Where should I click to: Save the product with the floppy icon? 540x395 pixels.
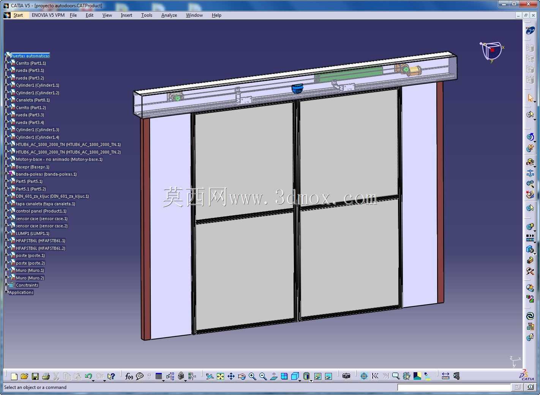click(x=35, y=376)
